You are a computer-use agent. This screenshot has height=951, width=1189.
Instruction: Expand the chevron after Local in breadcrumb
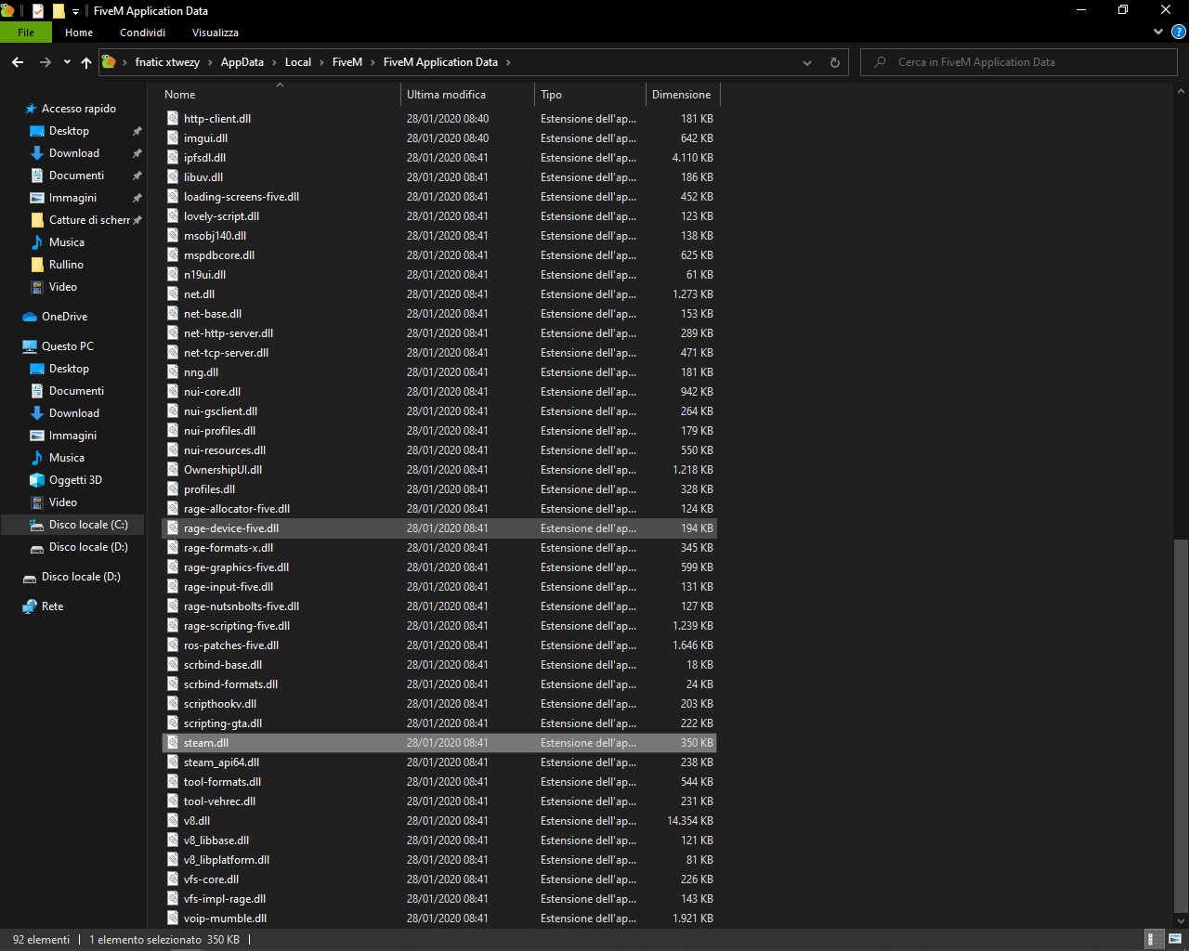[321, 62]
